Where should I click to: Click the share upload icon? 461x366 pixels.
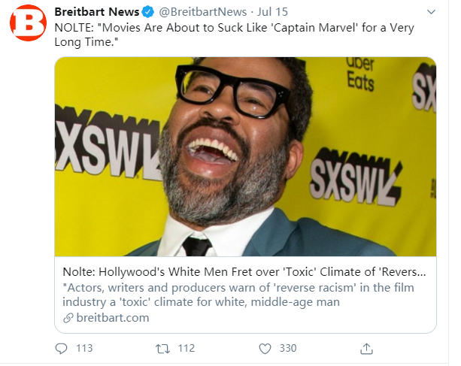[367, 348]
